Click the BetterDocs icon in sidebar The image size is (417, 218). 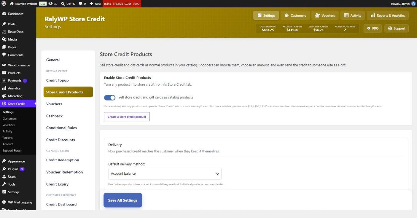coord(4,32)
